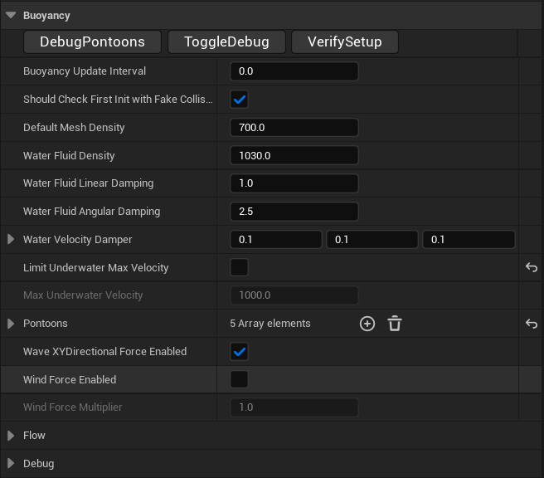Viewport: 544px width, 478px height.
Task: Run the VerifySetup button
Action: [x=344, y=42]
